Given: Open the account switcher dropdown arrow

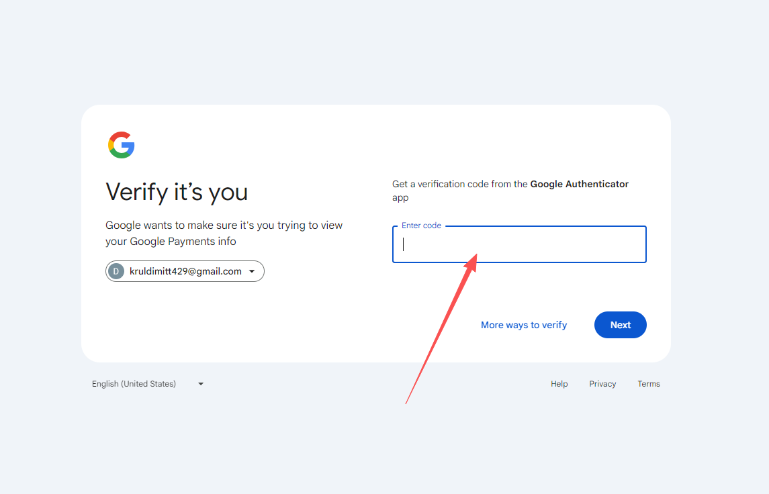Looking at the screenshot, I should tap(252, 271).
